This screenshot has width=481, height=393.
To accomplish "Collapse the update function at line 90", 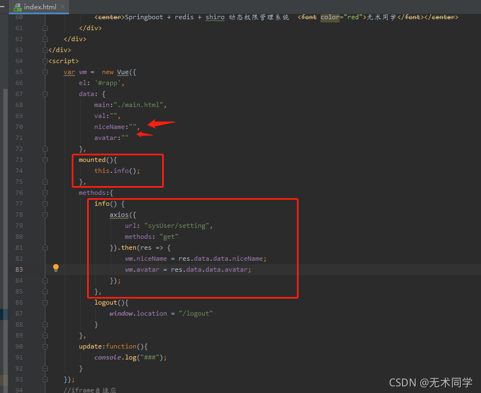I will coord(45,346).
